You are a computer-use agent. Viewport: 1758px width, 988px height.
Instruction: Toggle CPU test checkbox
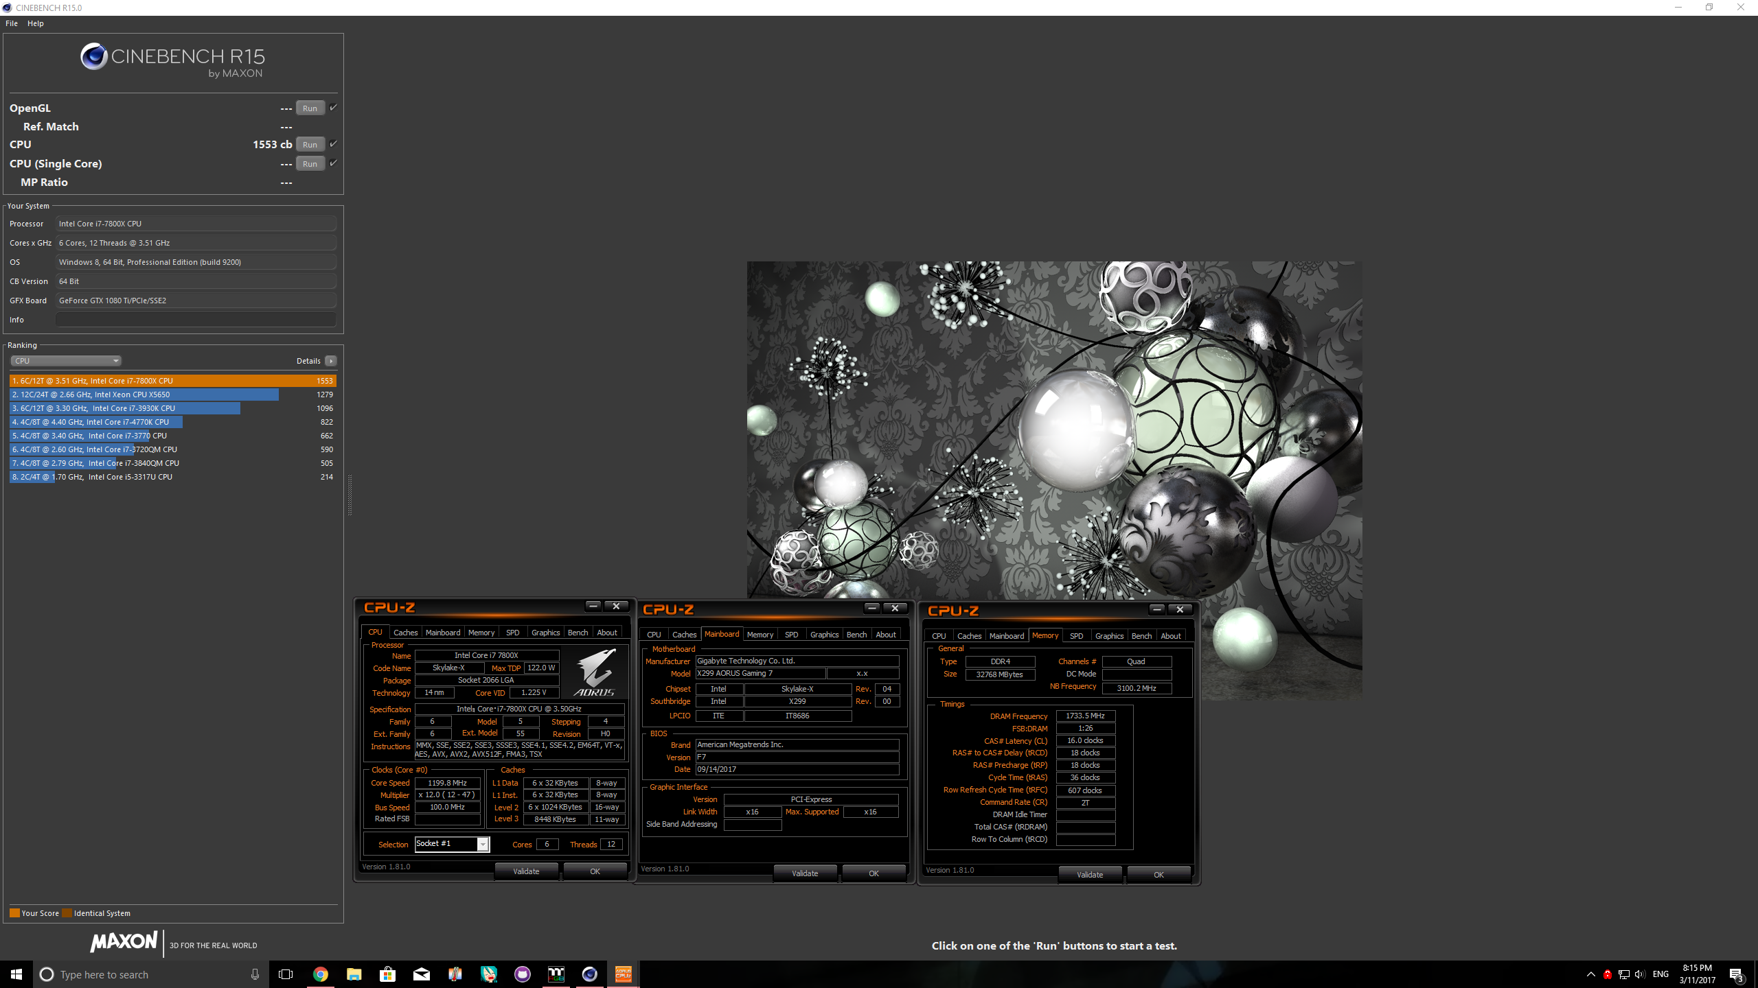(x=333, y=143)
